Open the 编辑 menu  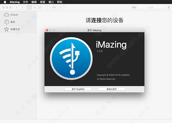click(x=34, y=2)
